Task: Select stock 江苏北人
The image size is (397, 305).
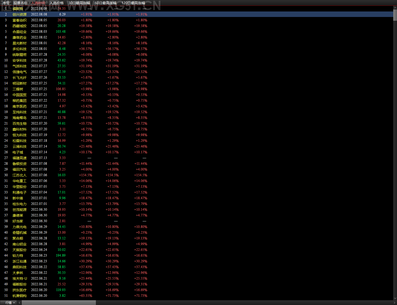Action: [x=20, y=175]
